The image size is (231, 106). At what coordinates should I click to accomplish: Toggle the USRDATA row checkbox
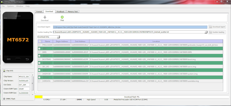pos(39,81)
